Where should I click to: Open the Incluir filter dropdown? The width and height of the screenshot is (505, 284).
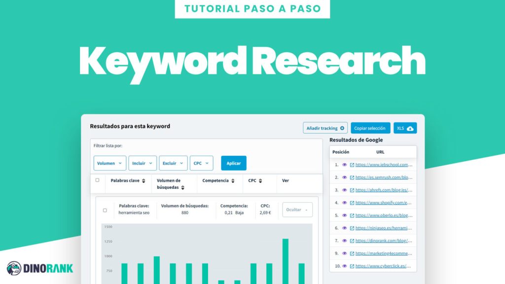[x=143, y=163]
